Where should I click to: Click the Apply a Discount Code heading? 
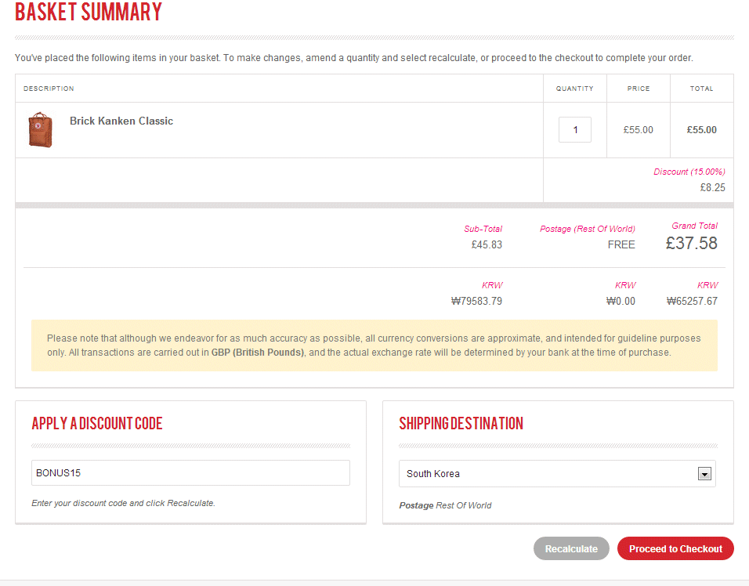pos(97,424)
